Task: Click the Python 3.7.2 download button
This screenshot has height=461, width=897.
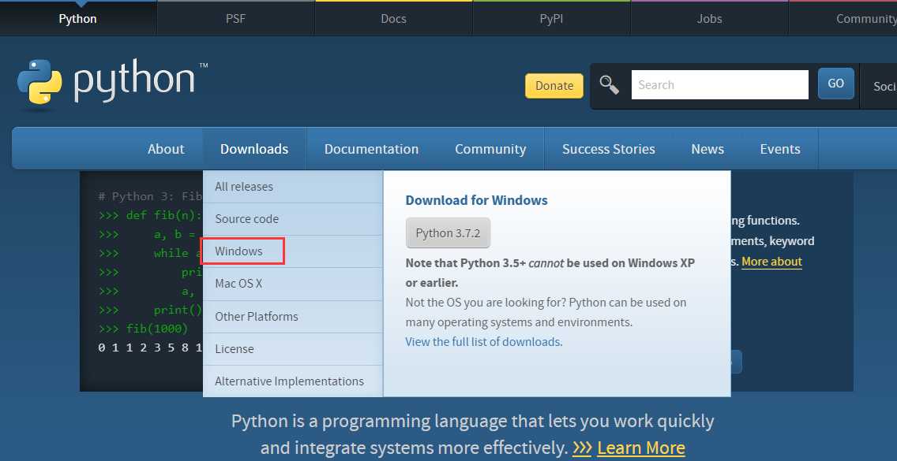Action: point(448,233)
